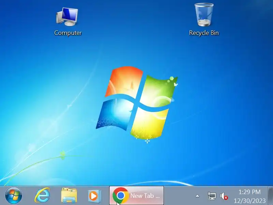The height and width of the screenshot is (205, 273).
Task: Open the 1:29 PM clock and date
Action: [x=250, y=196]
